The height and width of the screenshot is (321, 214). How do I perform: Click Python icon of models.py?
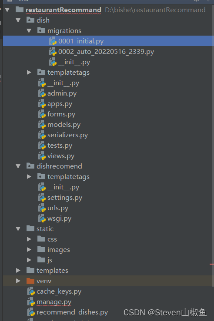tap(42, 125)
